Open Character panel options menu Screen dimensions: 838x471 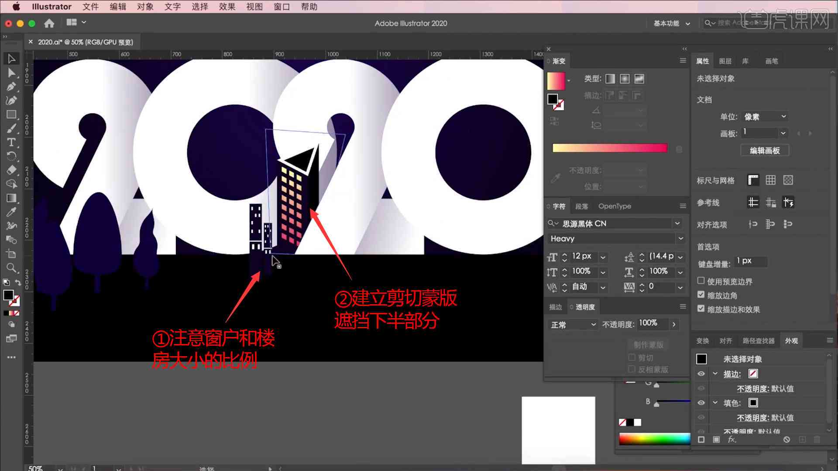pos(683,206)
